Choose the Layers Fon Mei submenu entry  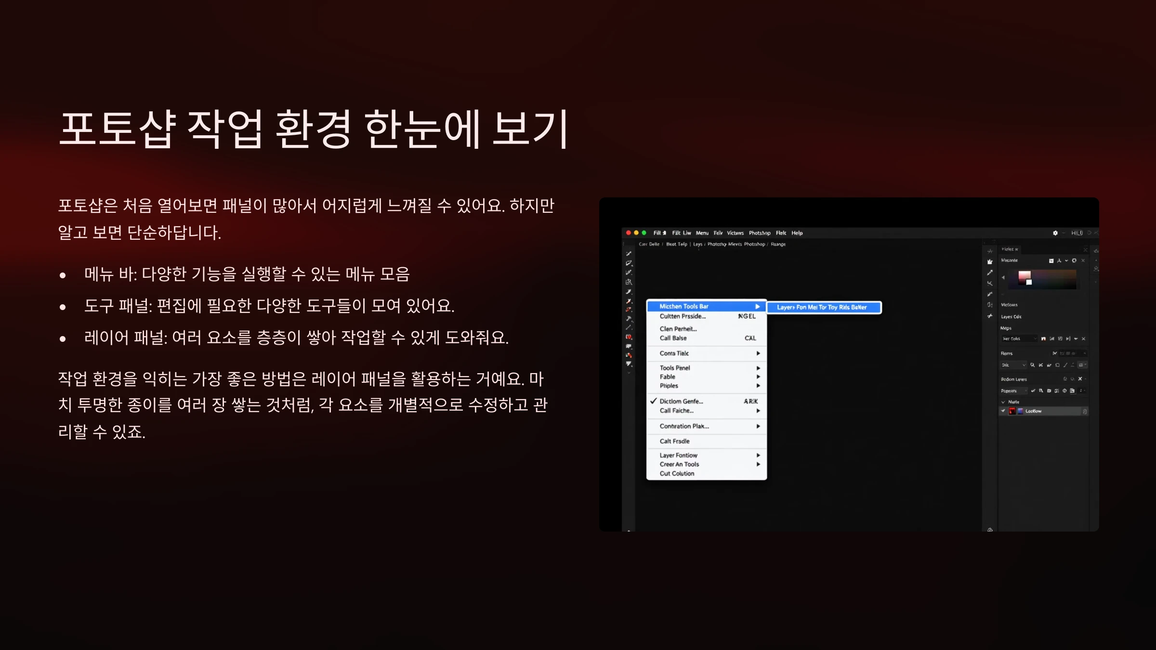824,307
